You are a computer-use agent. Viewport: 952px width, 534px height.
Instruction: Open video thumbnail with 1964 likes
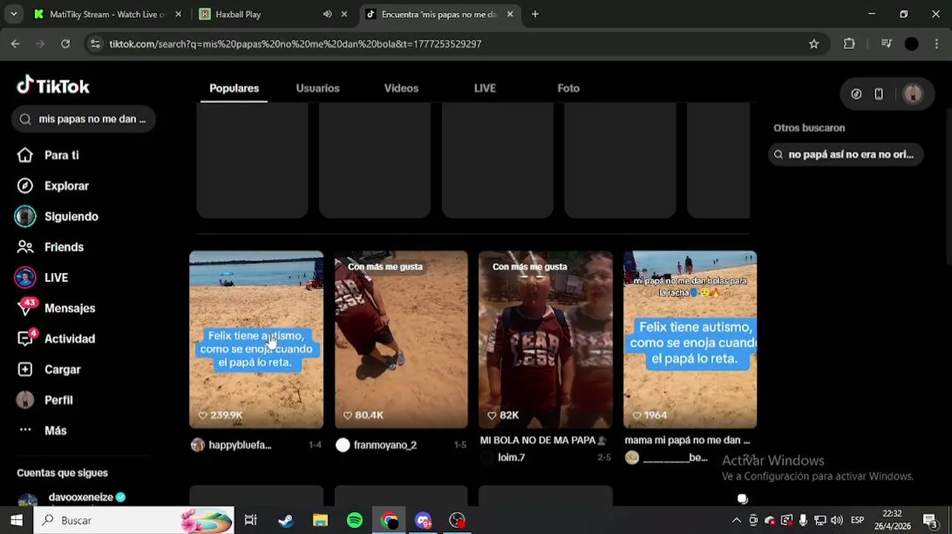pos(690,340)
